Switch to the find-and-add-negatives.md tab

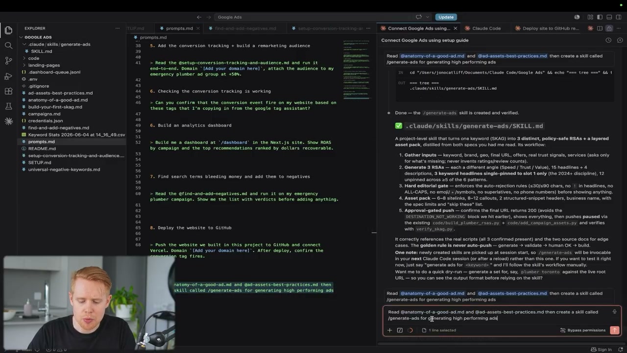click(x=245, y=28)
